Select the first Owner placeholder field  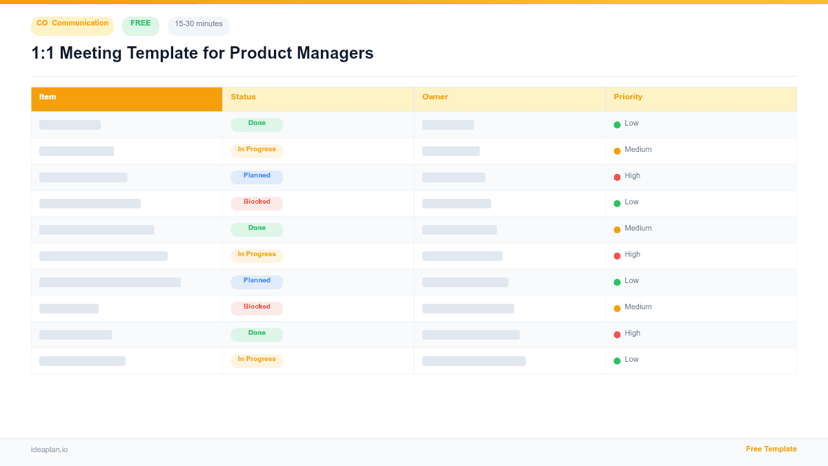click(448, 124)
